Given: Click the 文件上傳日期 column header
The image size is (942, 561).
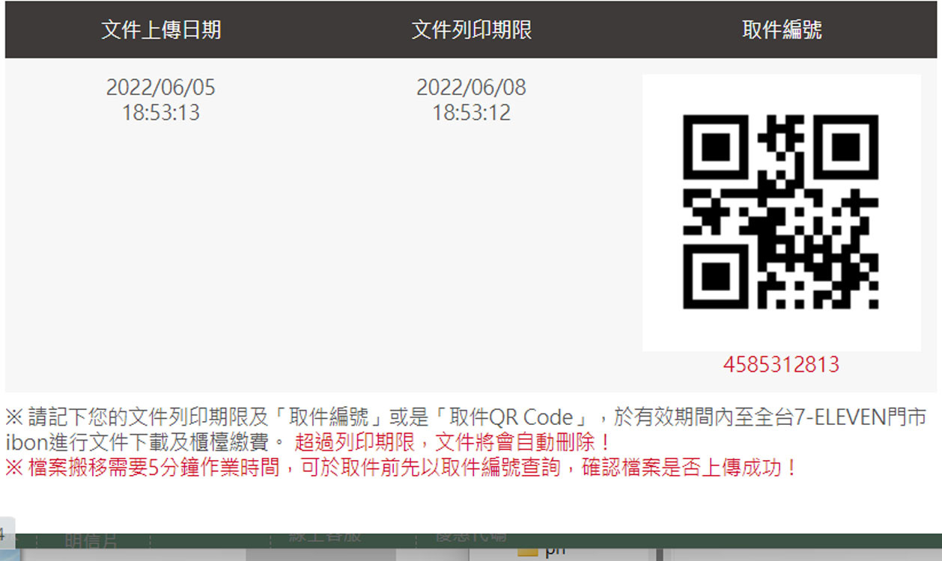Looking at the screenshot, I should tap(161, 30).
